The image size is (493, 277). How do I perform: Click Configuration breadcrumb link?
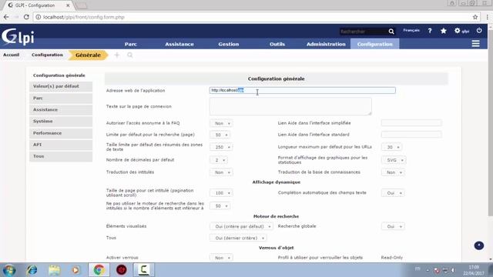[47, 55]
